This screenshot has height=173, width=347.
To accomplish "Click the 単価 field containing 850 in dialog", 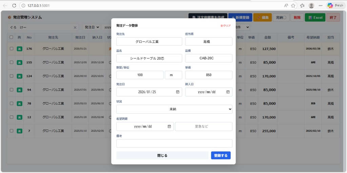I will coord(209,75).
